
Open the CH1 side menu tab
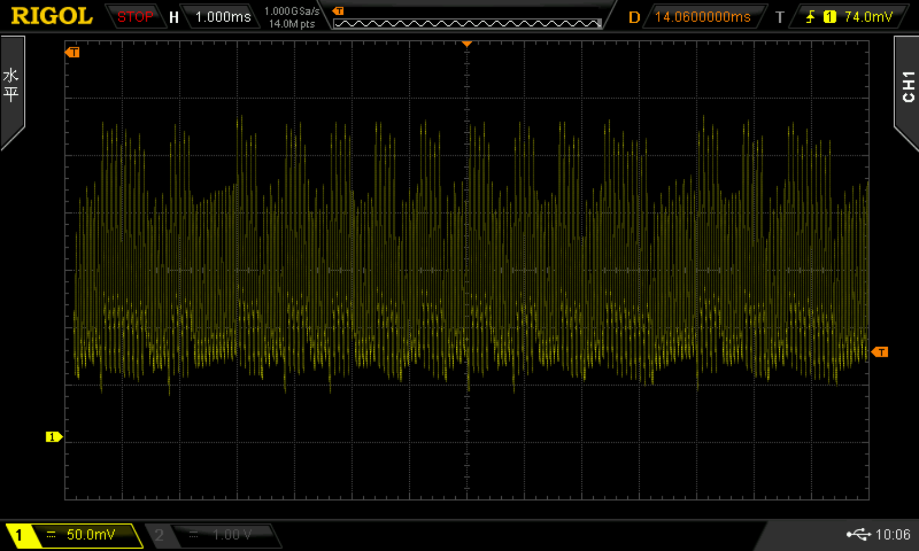coord(907,92)
